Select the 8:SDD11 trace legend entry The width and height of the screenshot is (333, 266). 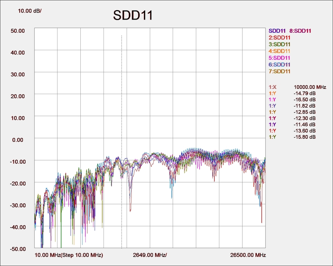pyautogui.click(x=300, y=31)
